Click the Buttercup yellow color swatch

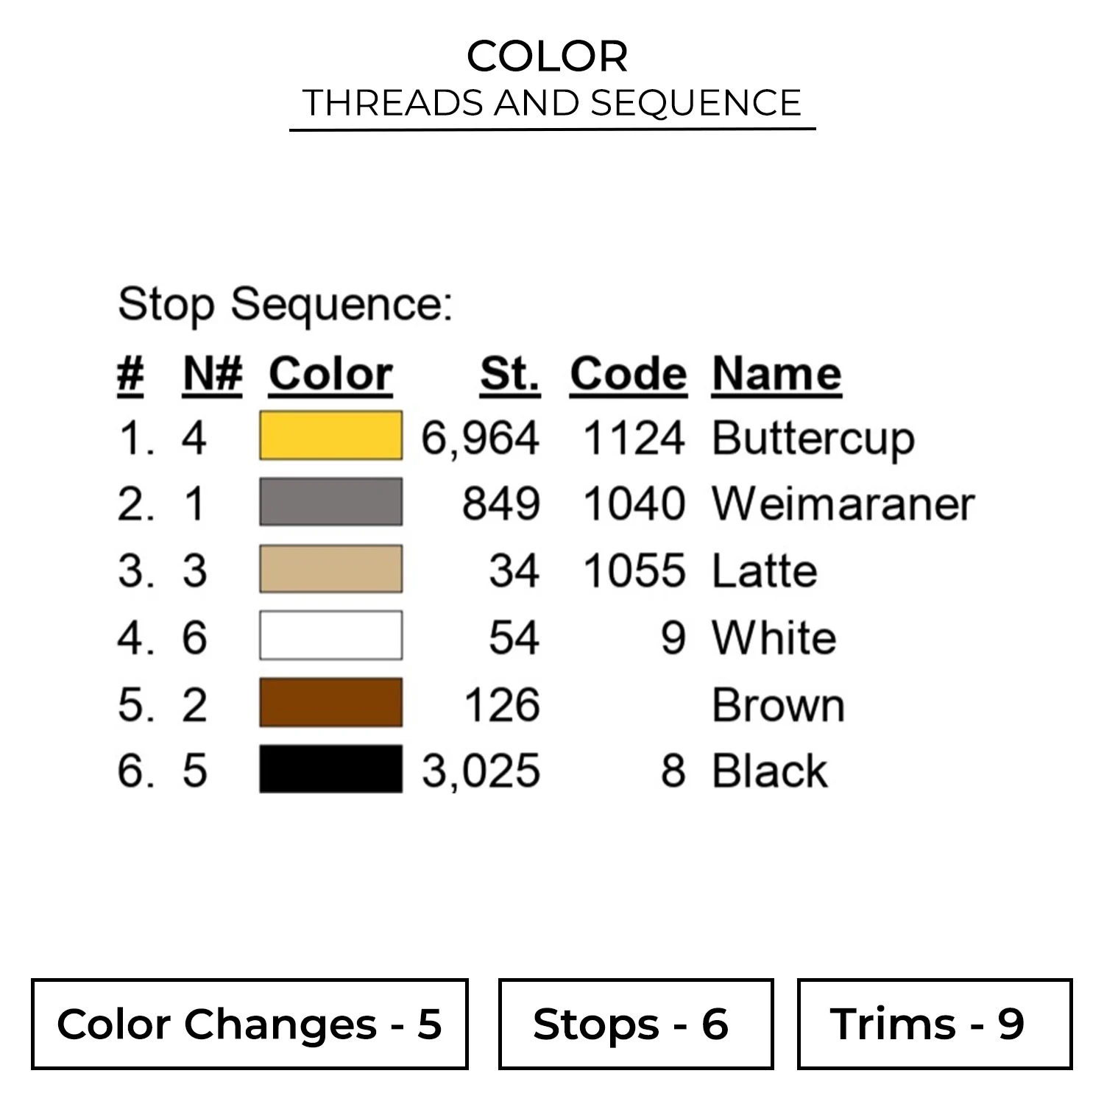(x=330, y=436)
